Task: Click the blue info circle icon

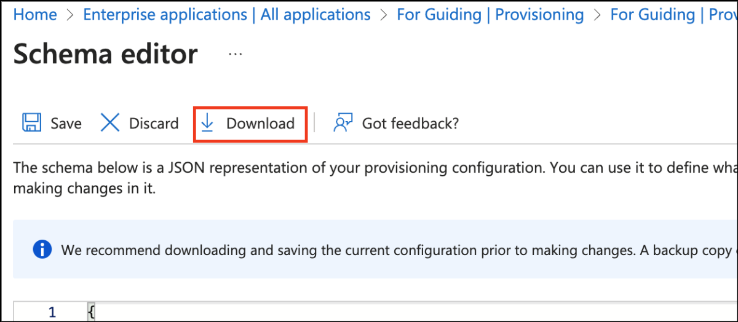Action: [x=42, y=249]
